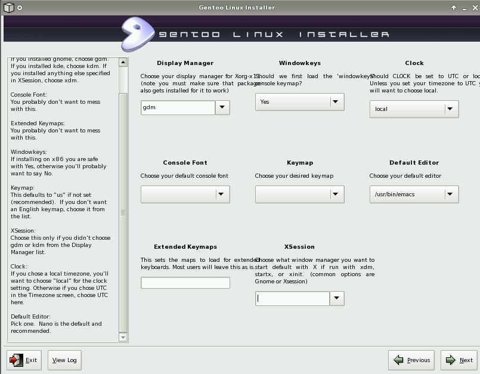Open the Keymap dropdown

300,194
